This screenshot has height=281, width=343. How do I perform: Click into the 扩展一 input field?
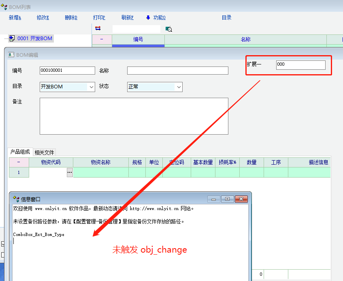tap(300, 65)
